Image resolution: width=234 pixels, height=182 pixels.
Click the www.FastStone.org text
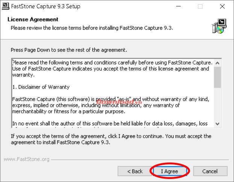26,159
